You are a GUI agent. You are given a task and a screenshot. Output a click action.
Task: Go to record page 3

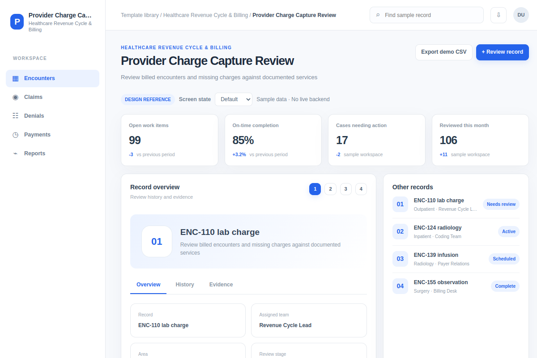[346, 189]
